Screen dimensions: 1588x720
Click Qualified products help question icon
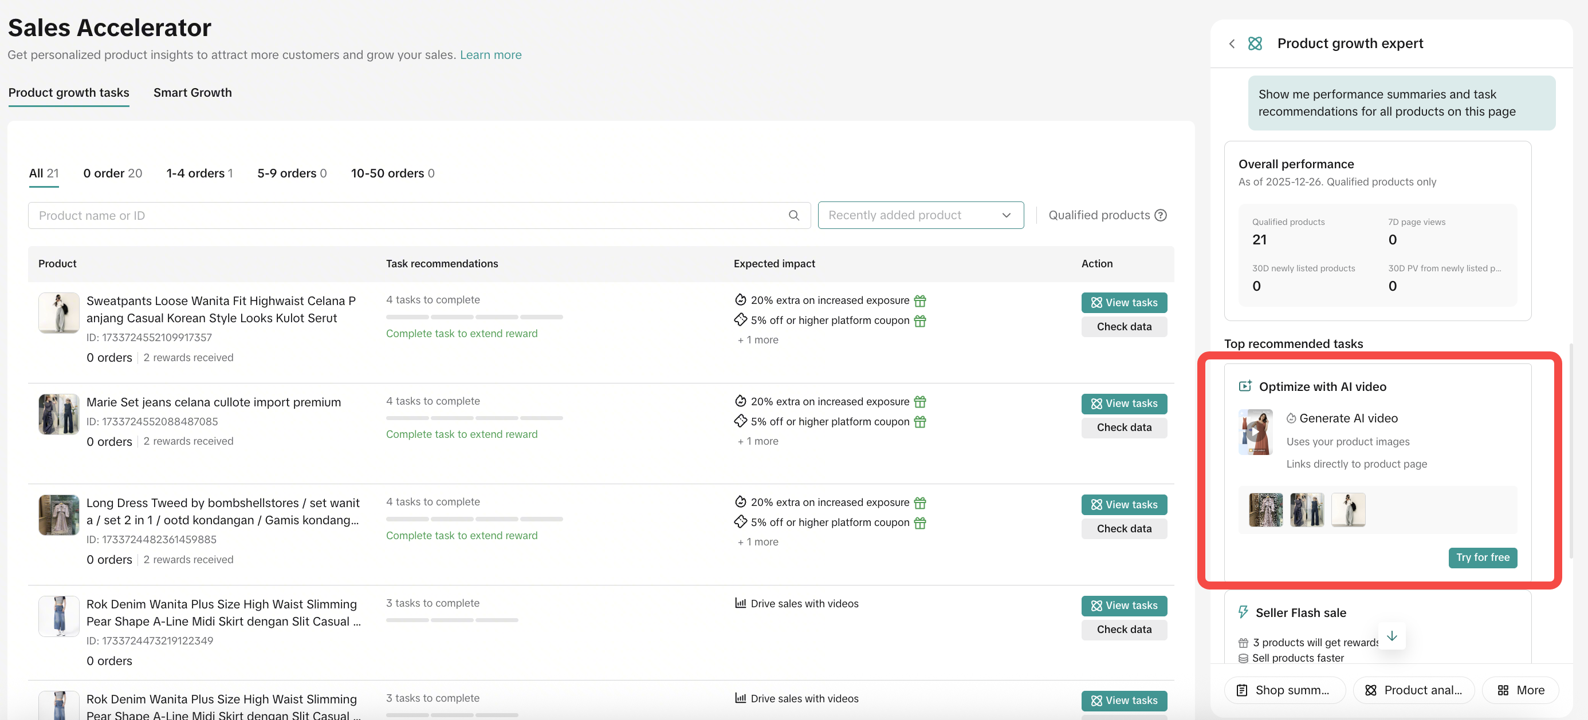(1160, 216)
